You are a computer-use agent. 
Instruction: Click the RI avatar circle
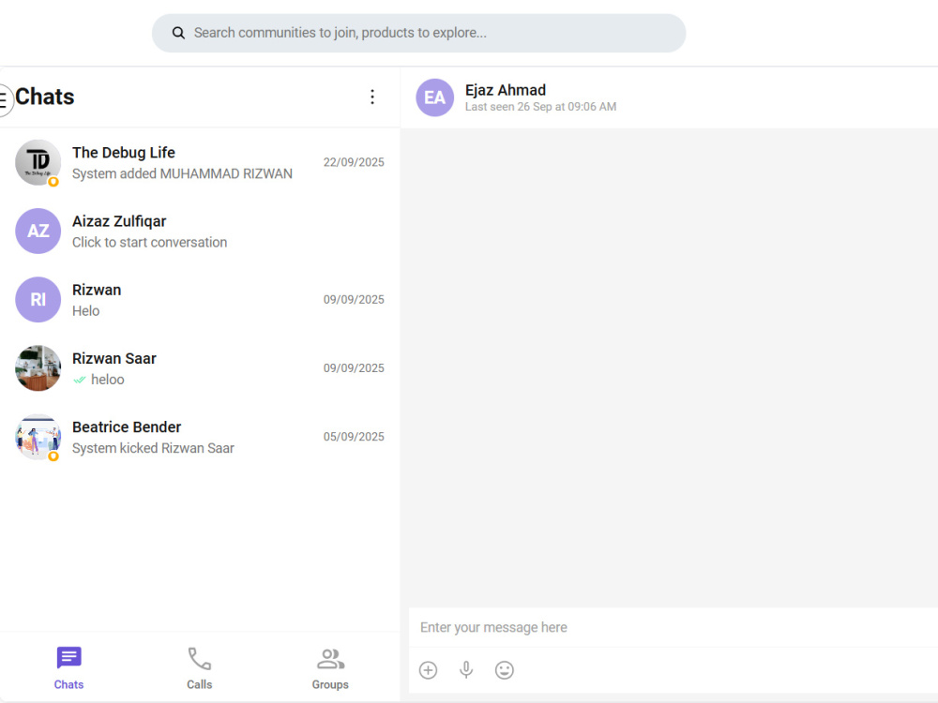38,300
